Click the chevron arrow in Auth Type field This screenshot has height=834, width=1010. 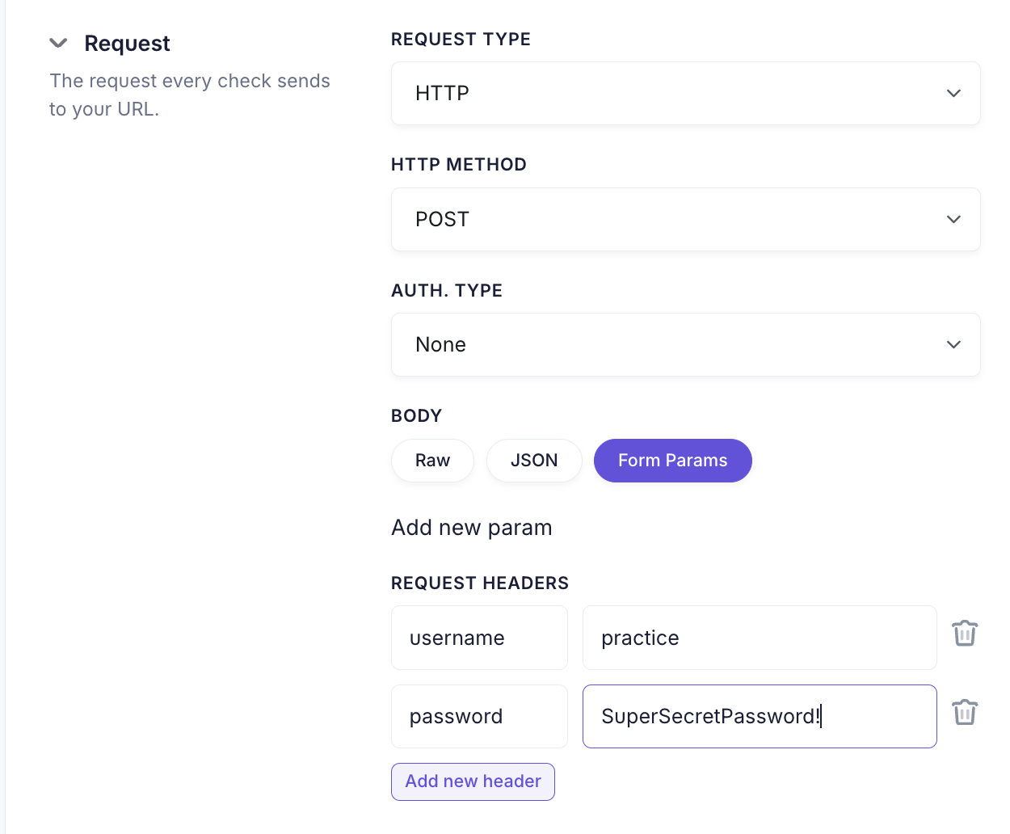(x=953, y=345)
